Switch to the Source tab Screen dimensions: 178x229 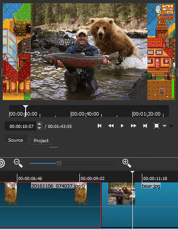(16, 140)
